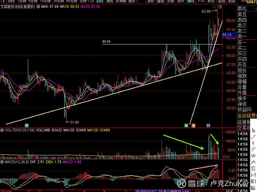
Task: Open the MACD indicator settings dropdown
Action: click(x=2, y=162)
